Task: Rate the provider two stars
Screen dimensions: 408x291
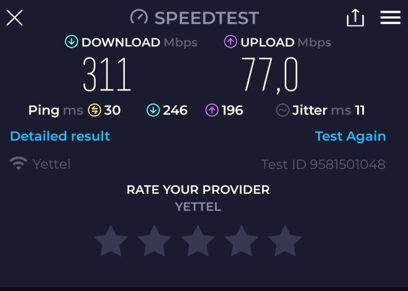Action: pyautogui.click(x=155, y=241)
